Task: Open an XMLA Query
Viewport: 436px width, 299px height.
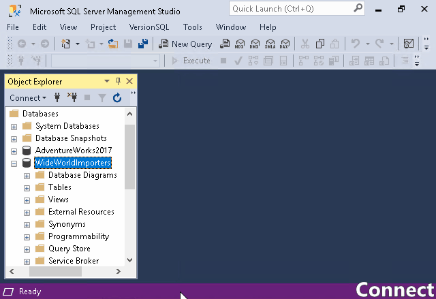Action: pyautogui.click(x=270, y=44)
